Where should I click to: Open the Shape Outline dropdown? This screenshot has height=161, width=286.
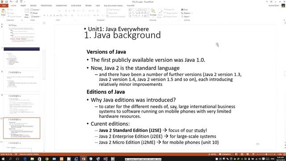[171, 13]
